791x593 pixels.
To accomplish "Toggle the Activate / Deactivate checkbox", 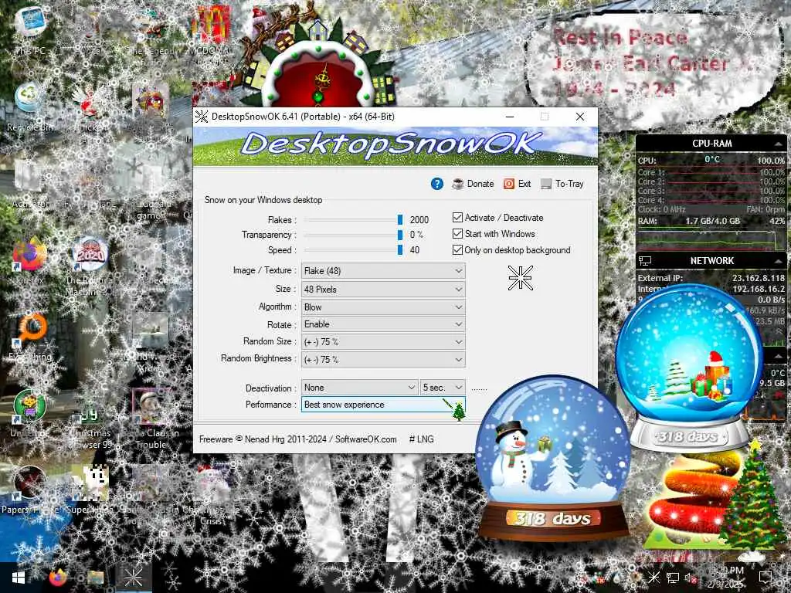I will (x=457, y=217).
